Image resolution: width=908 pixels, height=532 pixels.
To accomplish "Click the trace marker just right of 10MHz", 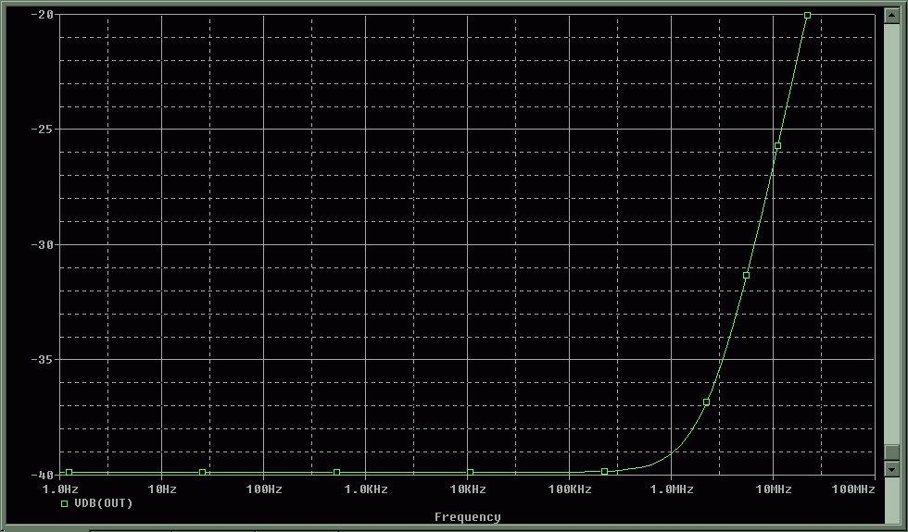I will pos(777,146).
